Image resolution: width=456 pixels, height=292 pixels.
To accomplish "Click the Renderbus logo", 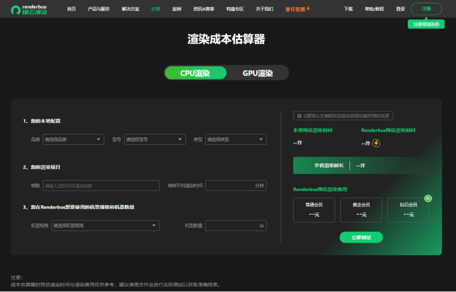I will coord(29,9).
